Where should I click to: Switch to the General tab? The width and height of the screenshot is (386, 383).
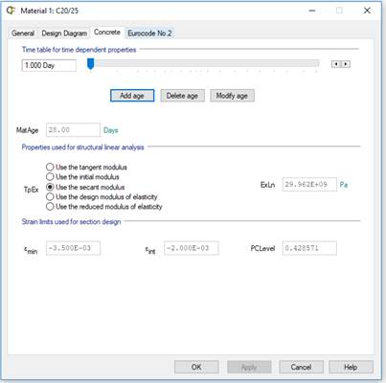[x=23, y=34]
